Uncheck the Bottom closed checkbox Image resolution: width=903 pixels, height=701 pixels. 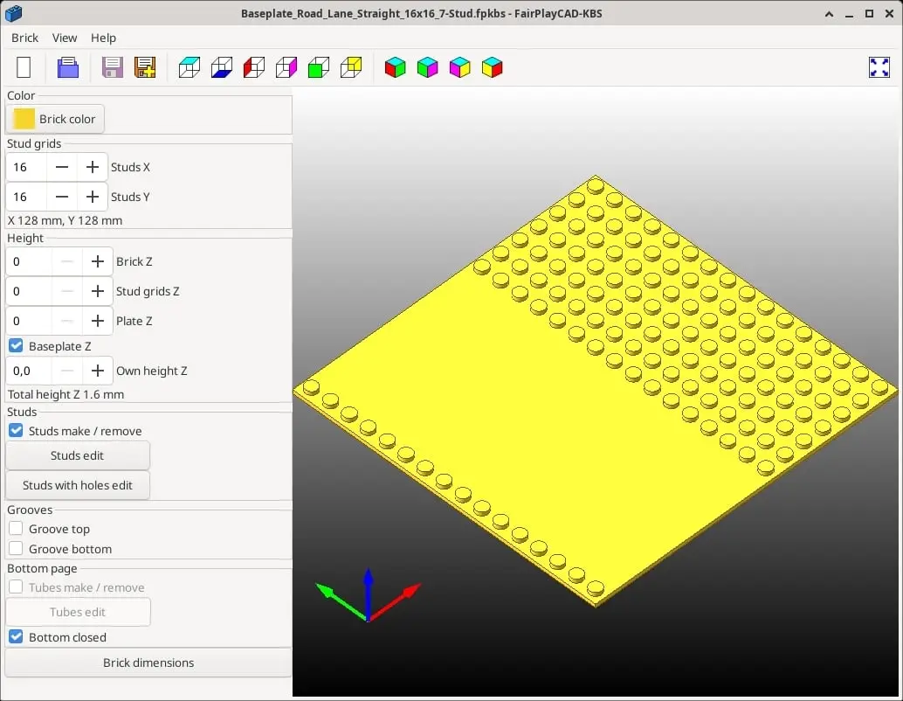click(x=16, y=637)
